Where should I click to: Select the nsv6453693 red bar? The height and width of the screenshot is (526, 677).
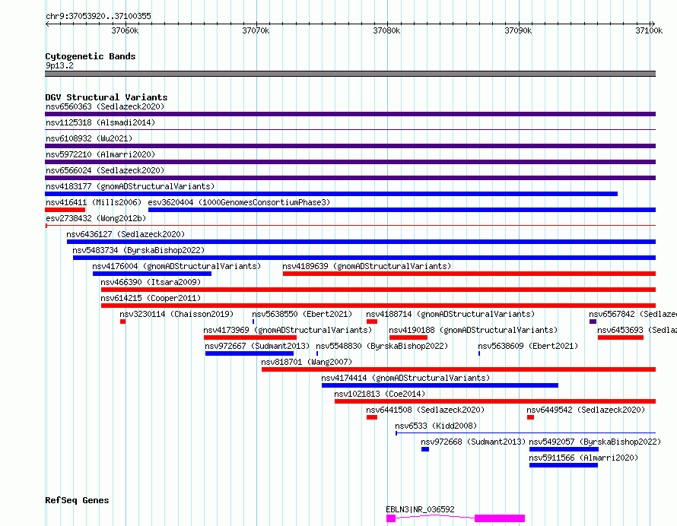(x=621, y=337)
